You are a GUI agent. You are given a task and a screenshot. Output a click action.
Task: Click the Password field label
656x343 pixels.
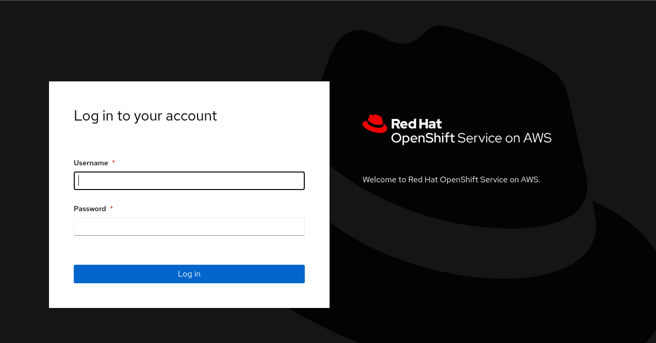pyautogui.click(x=90, y=209)
